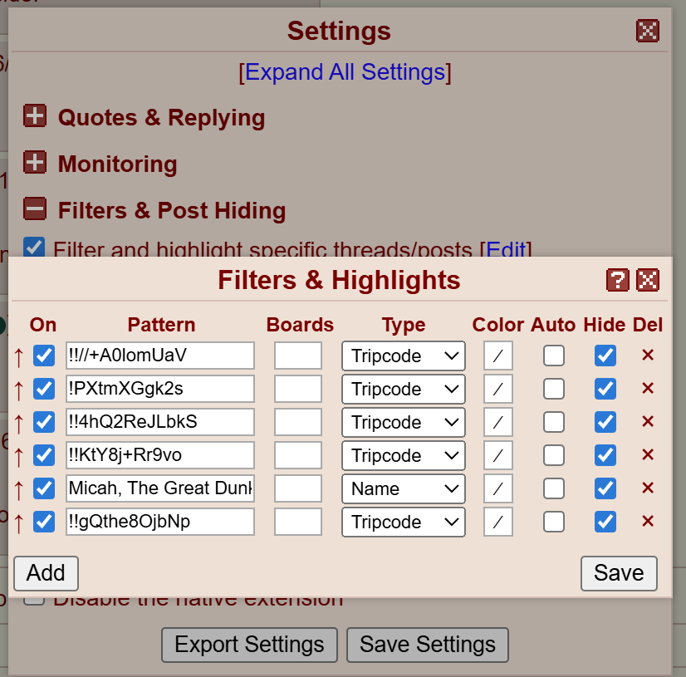Image resolution: width=686 pixels, height=677 pixels.
Task: Open Type dropdown for !!//+A0lomUaV row
Action: click(404, 356)
